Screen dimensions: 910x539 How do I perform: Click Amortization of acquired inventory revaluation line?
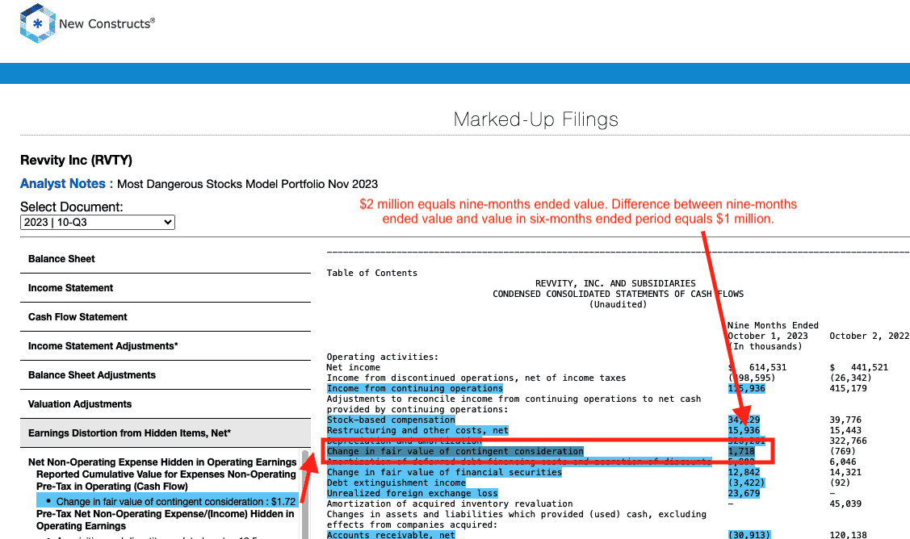[x=449, y=503]
